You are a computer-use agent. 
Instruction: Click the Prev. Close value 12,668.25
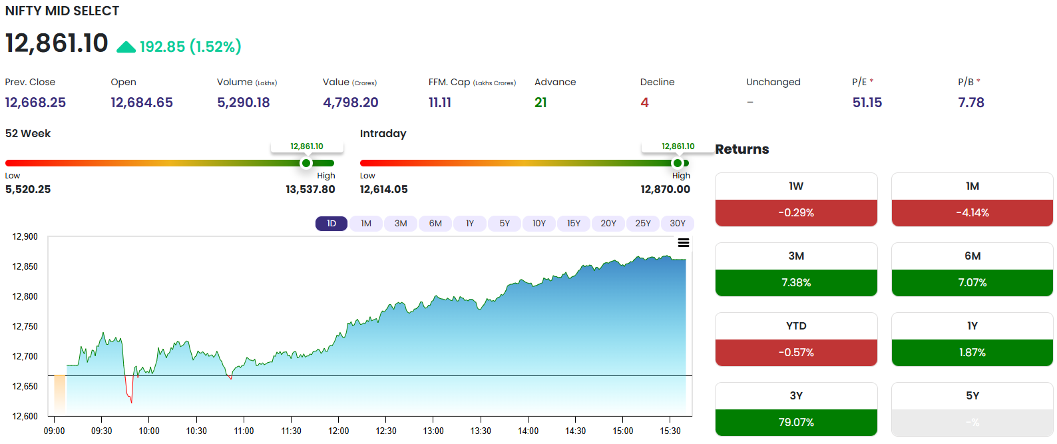point(35,103)
